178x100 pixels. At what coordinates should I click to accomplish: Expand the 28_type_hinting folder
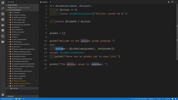coord(17,78)
